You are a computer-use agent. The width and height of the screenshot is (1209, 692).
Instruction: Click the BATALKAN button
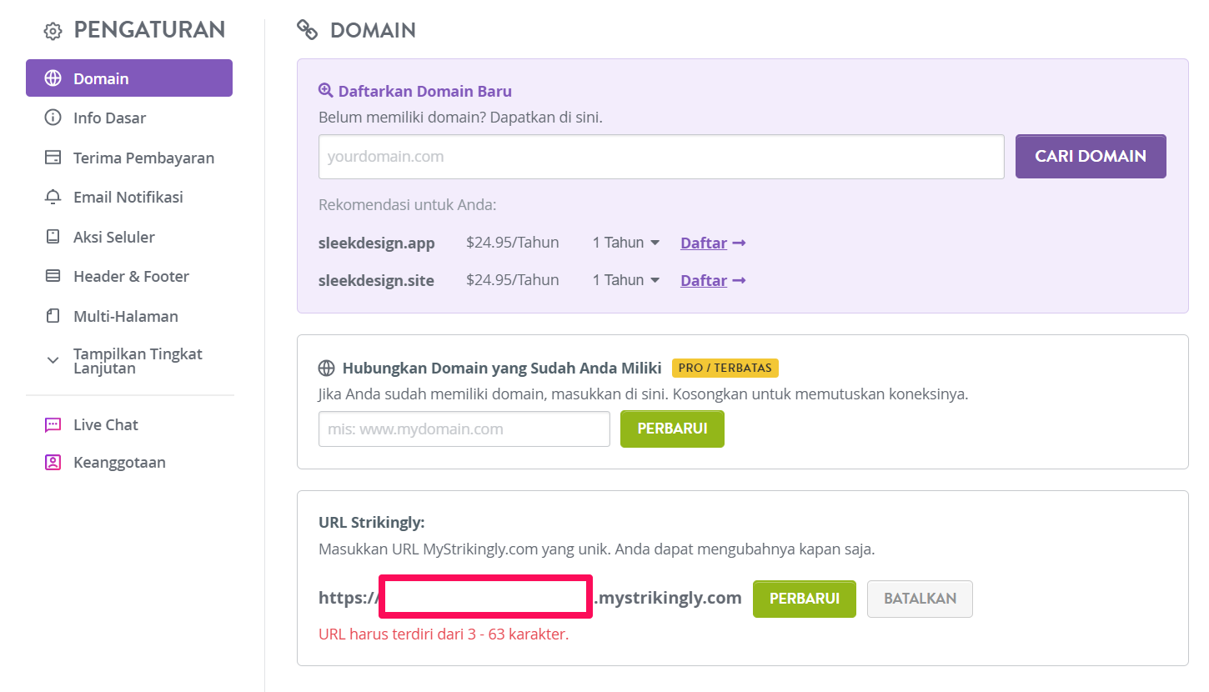pyautogui.click(x=920, y=599)
